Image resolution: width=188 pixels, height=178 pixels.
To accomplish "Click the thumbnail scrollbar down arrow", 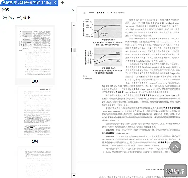I will pyautogui.click(x=74, y=176).
